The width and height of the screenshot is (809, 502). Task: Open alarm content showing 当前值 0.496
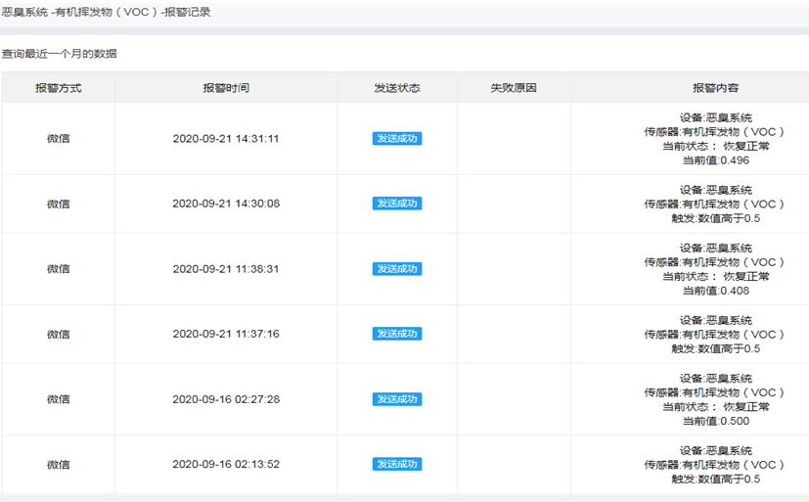coord(715,139)
